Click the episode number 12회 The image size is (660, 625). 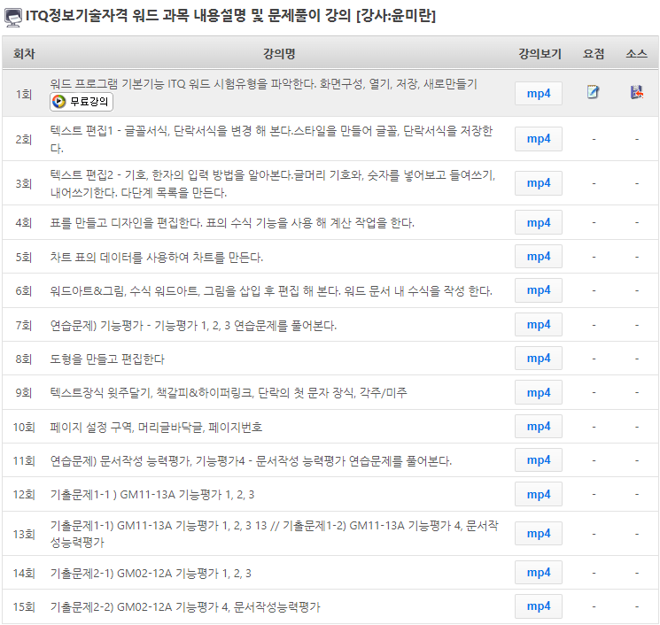(x=24, y=495)
